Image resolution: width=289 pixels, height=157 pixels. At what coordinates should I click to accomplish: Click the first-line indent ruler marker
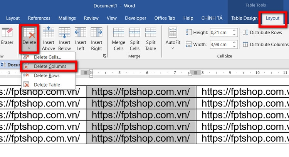(91, 71)
